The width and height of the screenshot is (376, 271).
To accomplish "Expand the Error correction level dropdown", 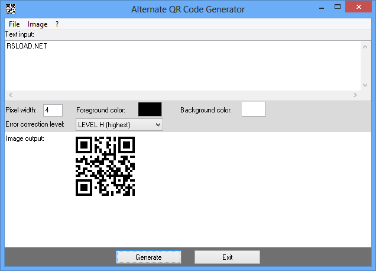I will (119, 125).
